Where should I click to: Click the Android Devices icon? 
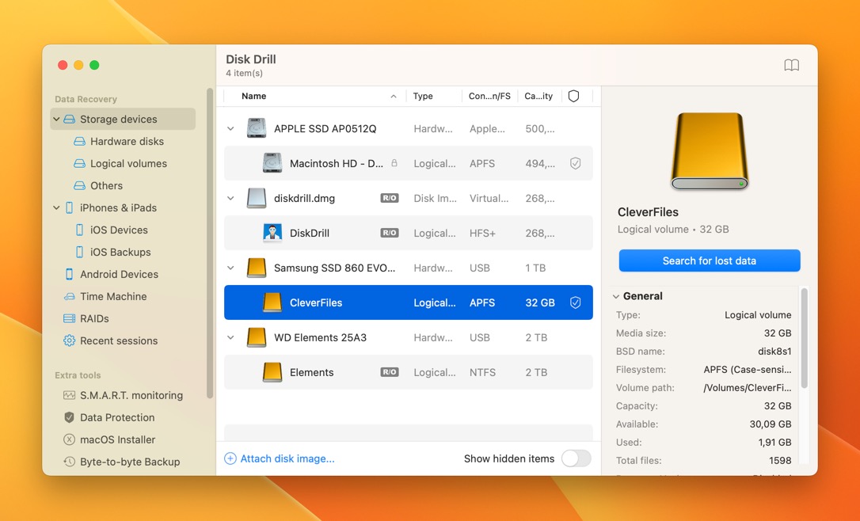[x=69, y=274]
